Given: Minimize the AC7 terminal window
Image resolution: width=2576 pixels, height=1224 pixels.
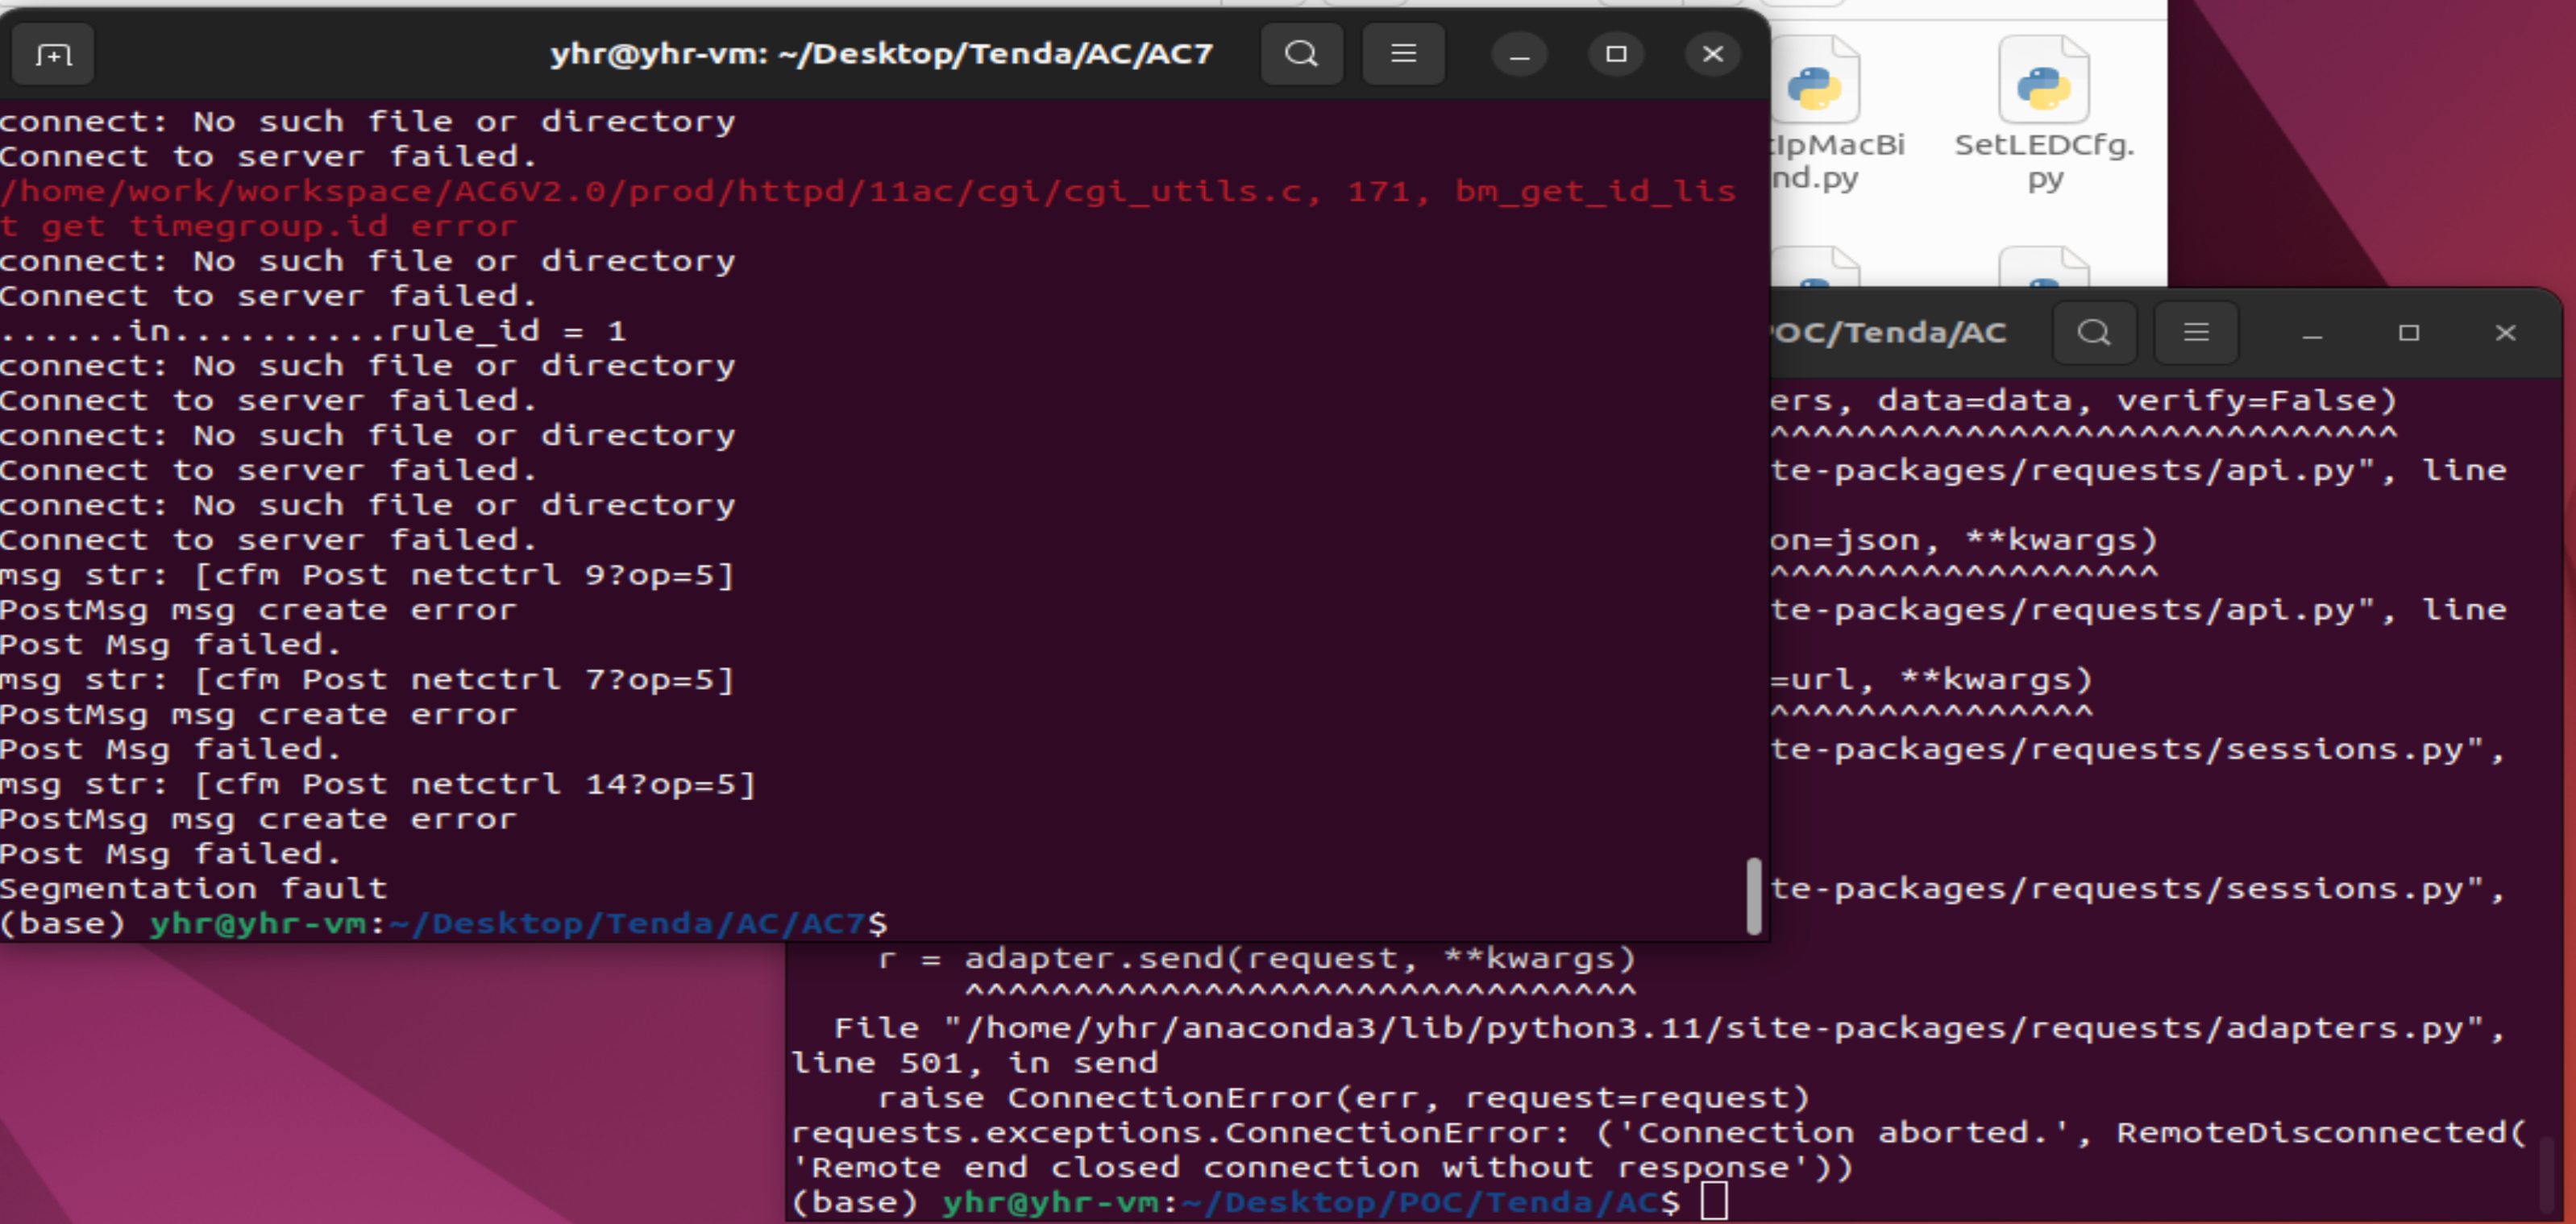Looking at the screenshot, I should click(1519, 54).
